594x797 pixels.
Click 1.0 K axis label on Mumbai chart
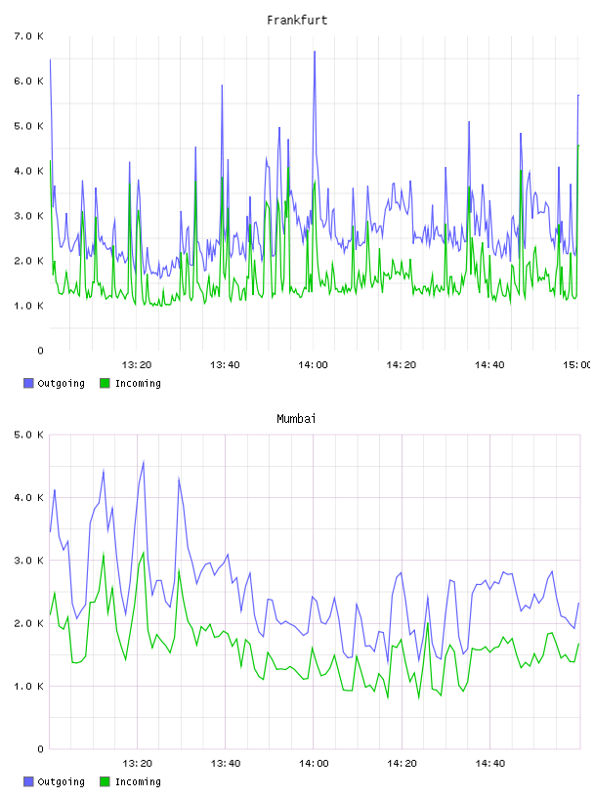(x=29, y=687)
